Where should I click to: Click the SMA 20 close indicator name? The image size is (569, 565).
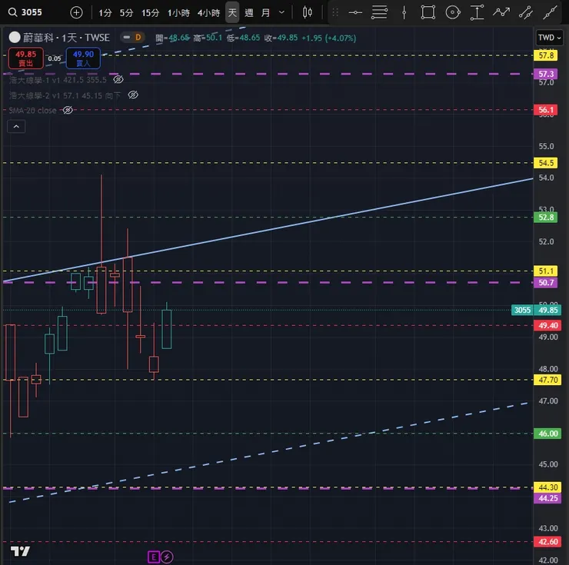[x=32, y=111]
